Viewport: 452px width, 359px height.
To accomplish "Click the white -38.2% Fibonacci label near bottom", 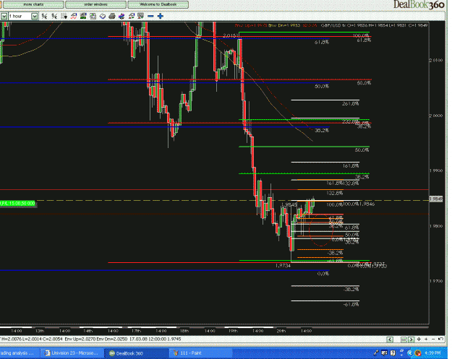I will [x=351, y=290].
